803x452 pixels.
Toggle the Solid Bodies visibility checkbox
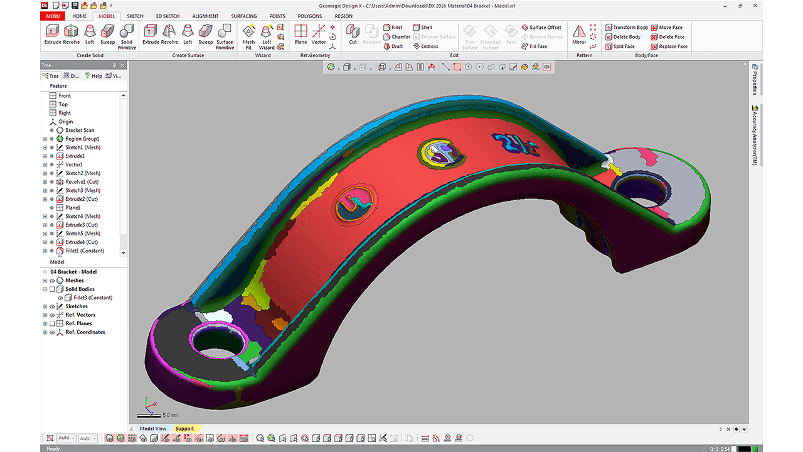pos(53,289)
